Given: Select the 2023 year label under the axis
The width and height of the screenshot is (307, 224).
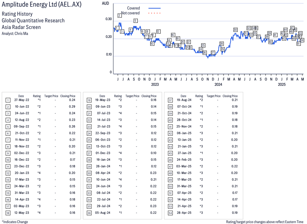Looking at the screenshot, I should click(155, 84).
